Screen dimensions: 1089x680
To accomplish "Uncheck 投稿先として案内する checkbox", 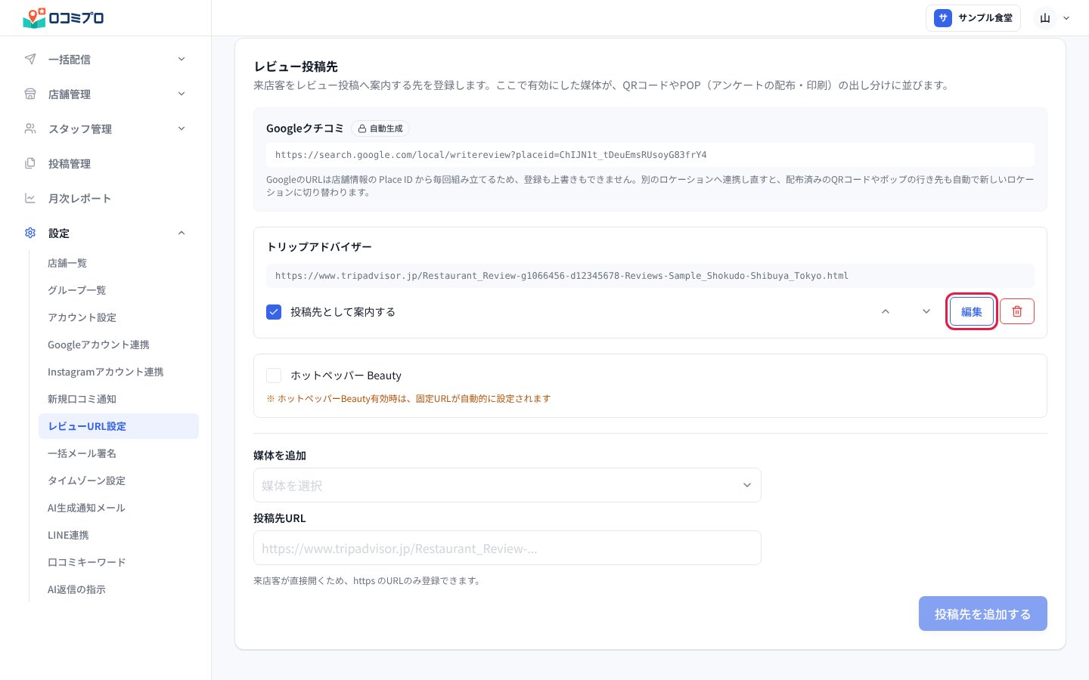I will point(274,311).
